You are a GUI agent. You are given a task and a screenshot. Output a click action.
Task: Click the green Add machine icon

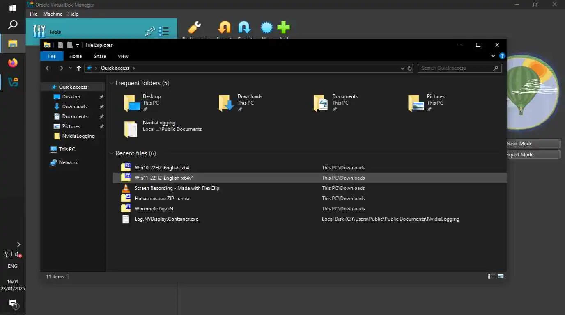click(283, 28)
